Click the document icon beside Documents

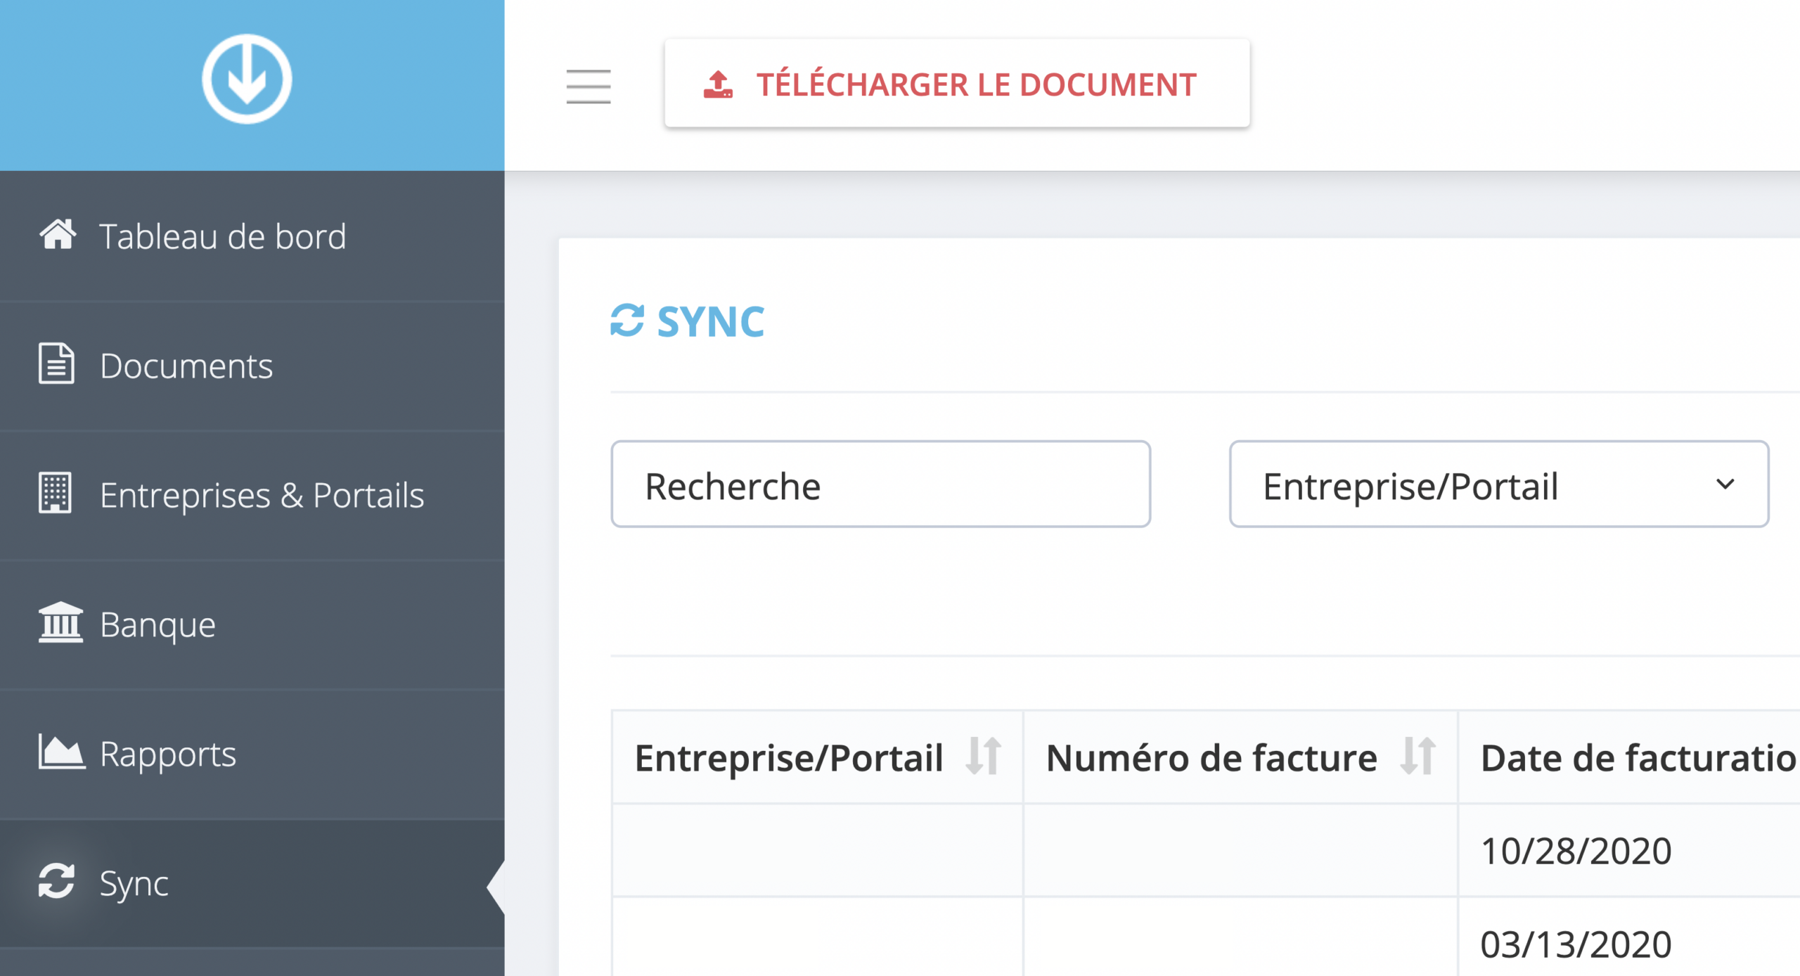(56, 364)
